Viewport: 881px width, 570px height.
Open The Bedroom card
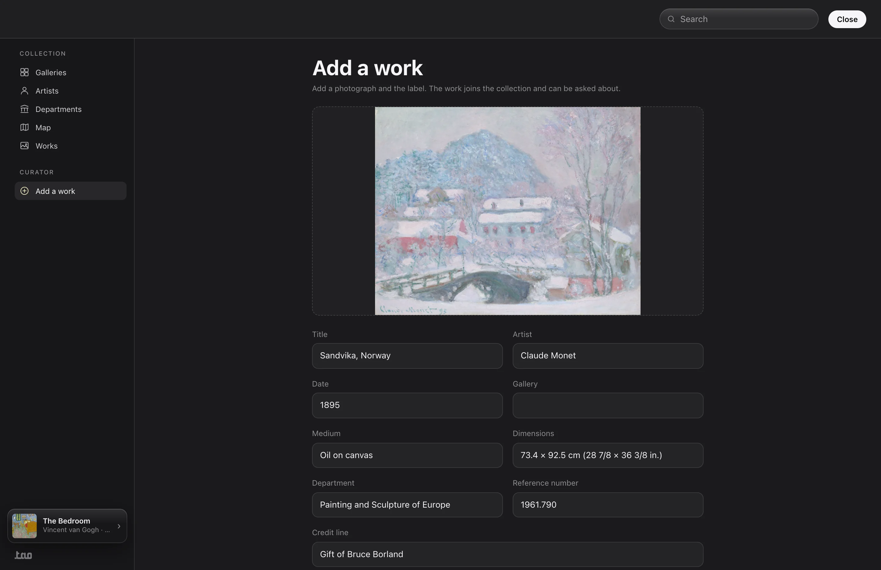tap(67, 526)
